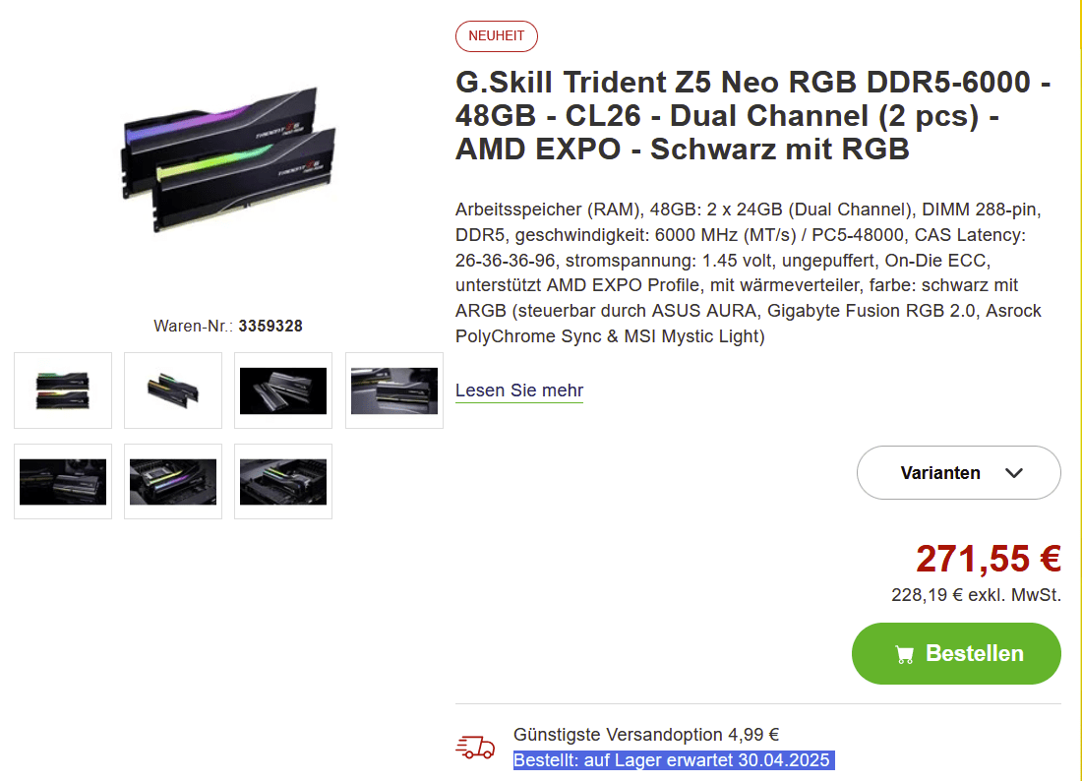Click the highlighted stock delivery date text

[x=674, y=760]
